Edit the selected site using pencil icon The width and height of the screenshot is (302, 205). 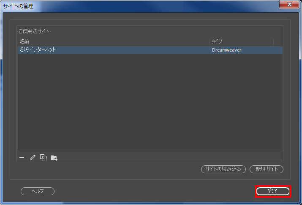(x=33, y=158)
